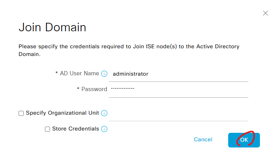This screenshot has height=166, width=277.
Task: Enable Specify Organizational Unit checkbox
Action: pyautogui.click(x=21, y=113)
